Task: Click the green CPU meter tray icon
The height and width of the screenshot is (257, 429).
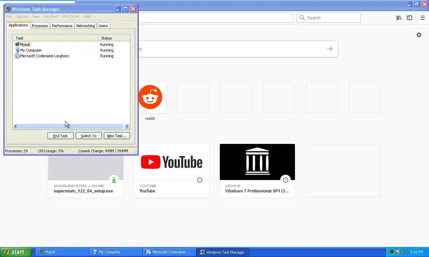Action: pos(392,252)
